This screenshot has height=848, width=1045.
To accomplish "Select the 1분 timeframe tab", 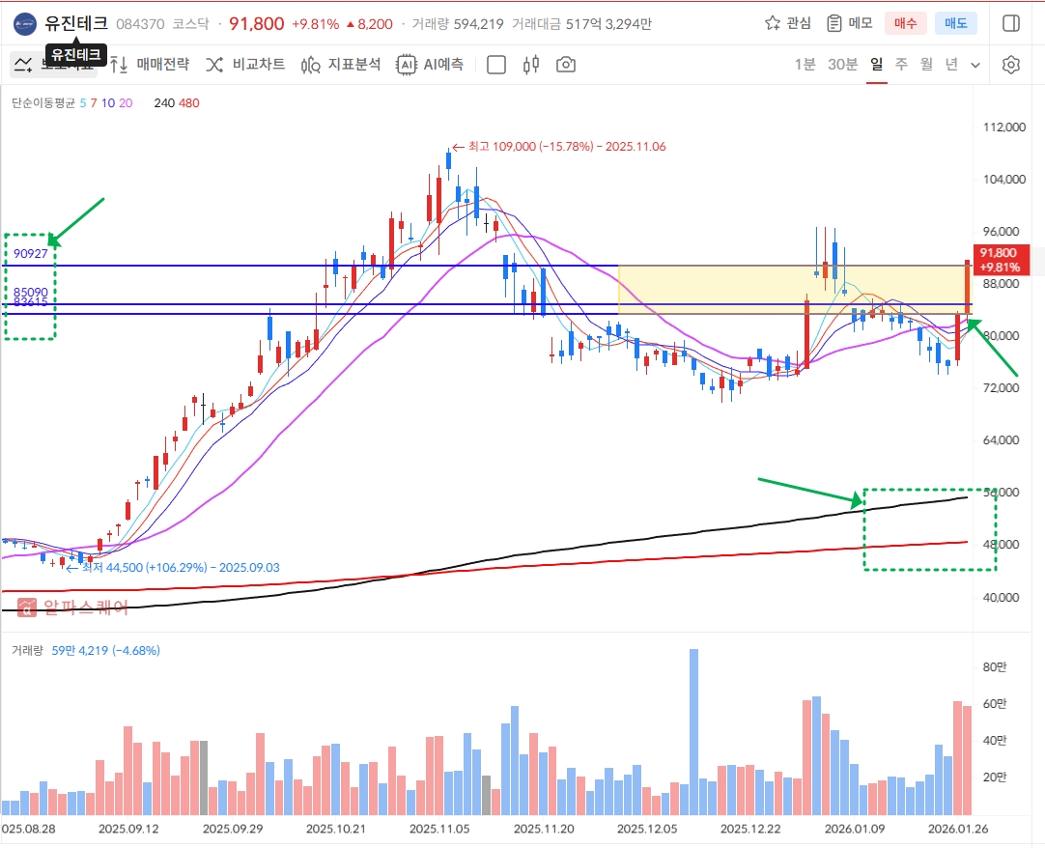I will (x=805, y=65).
